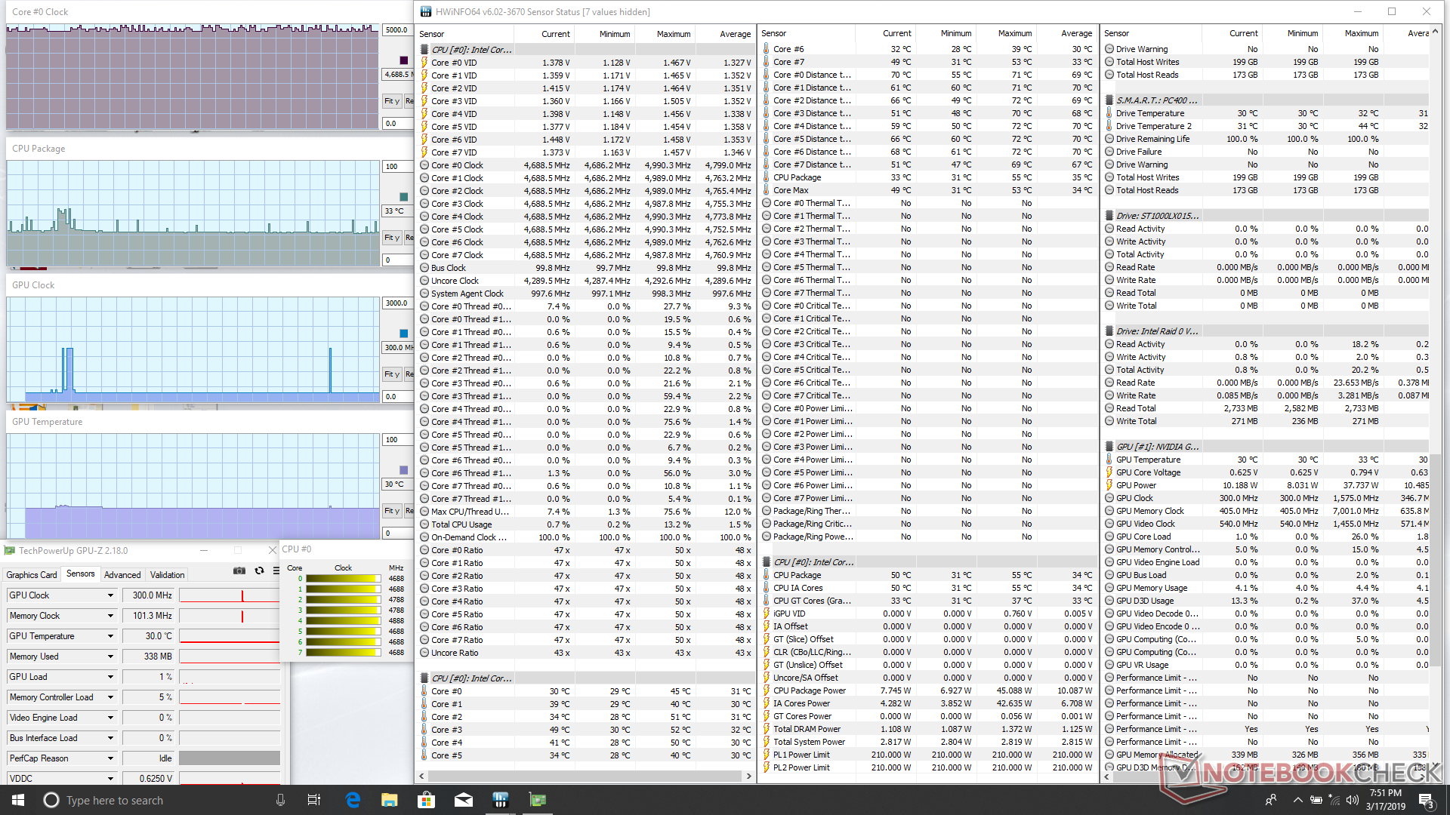The width and height of the screenshot is (1450, 815).
Task: Switch to the Validation tab
Action: (x=167, y=575)
